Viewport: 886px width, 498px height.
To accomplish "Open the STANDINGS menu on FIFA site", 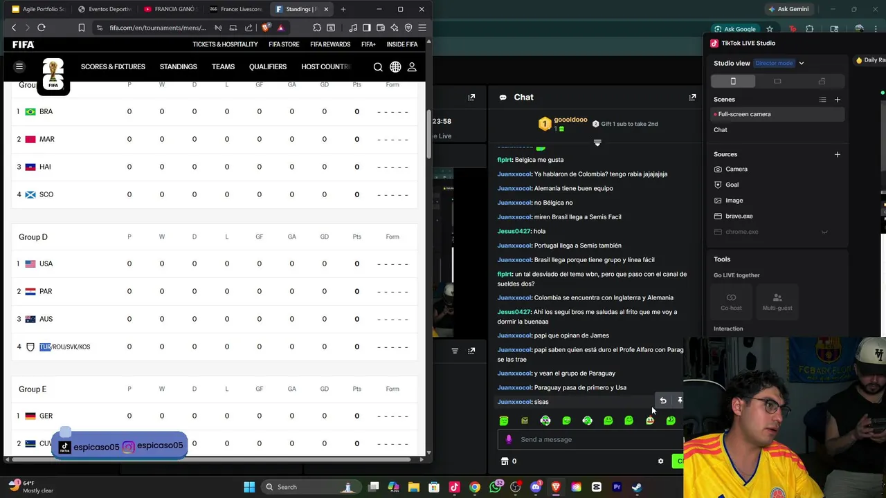I will click(178, 67).
